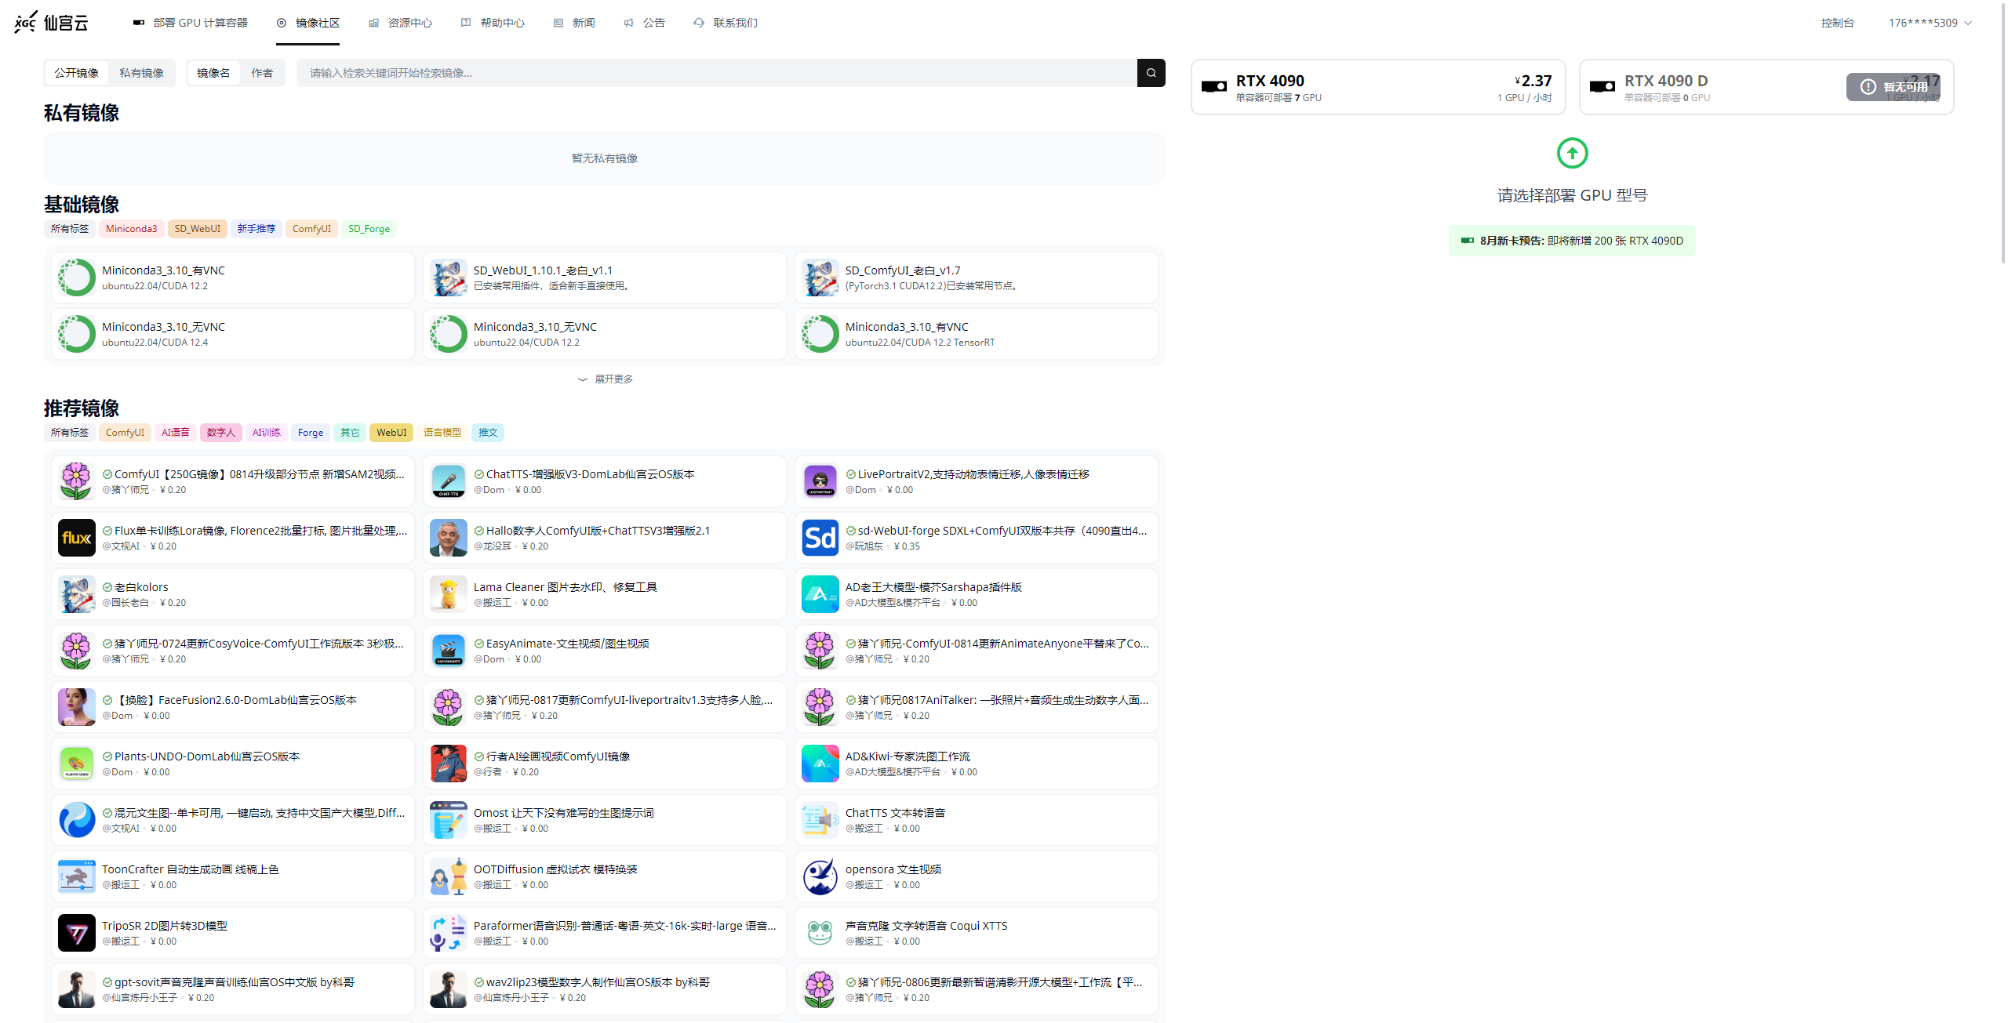The image size is (2008, 1023).
Task: Click the Sd icon of sd-WebUI-forge image
Action: [x=820, y=538]
